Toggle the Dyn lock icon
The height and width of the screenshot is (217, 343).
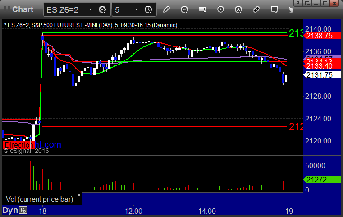point(23,210)
